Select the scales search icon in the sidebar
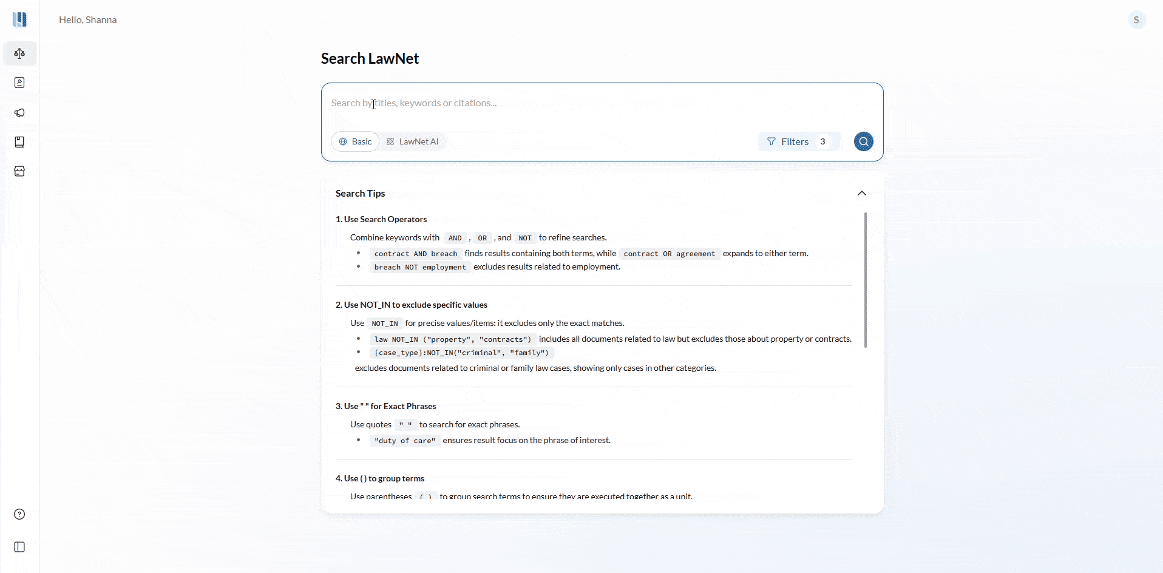Screen dimensions: 1163x573 point(19,53)
